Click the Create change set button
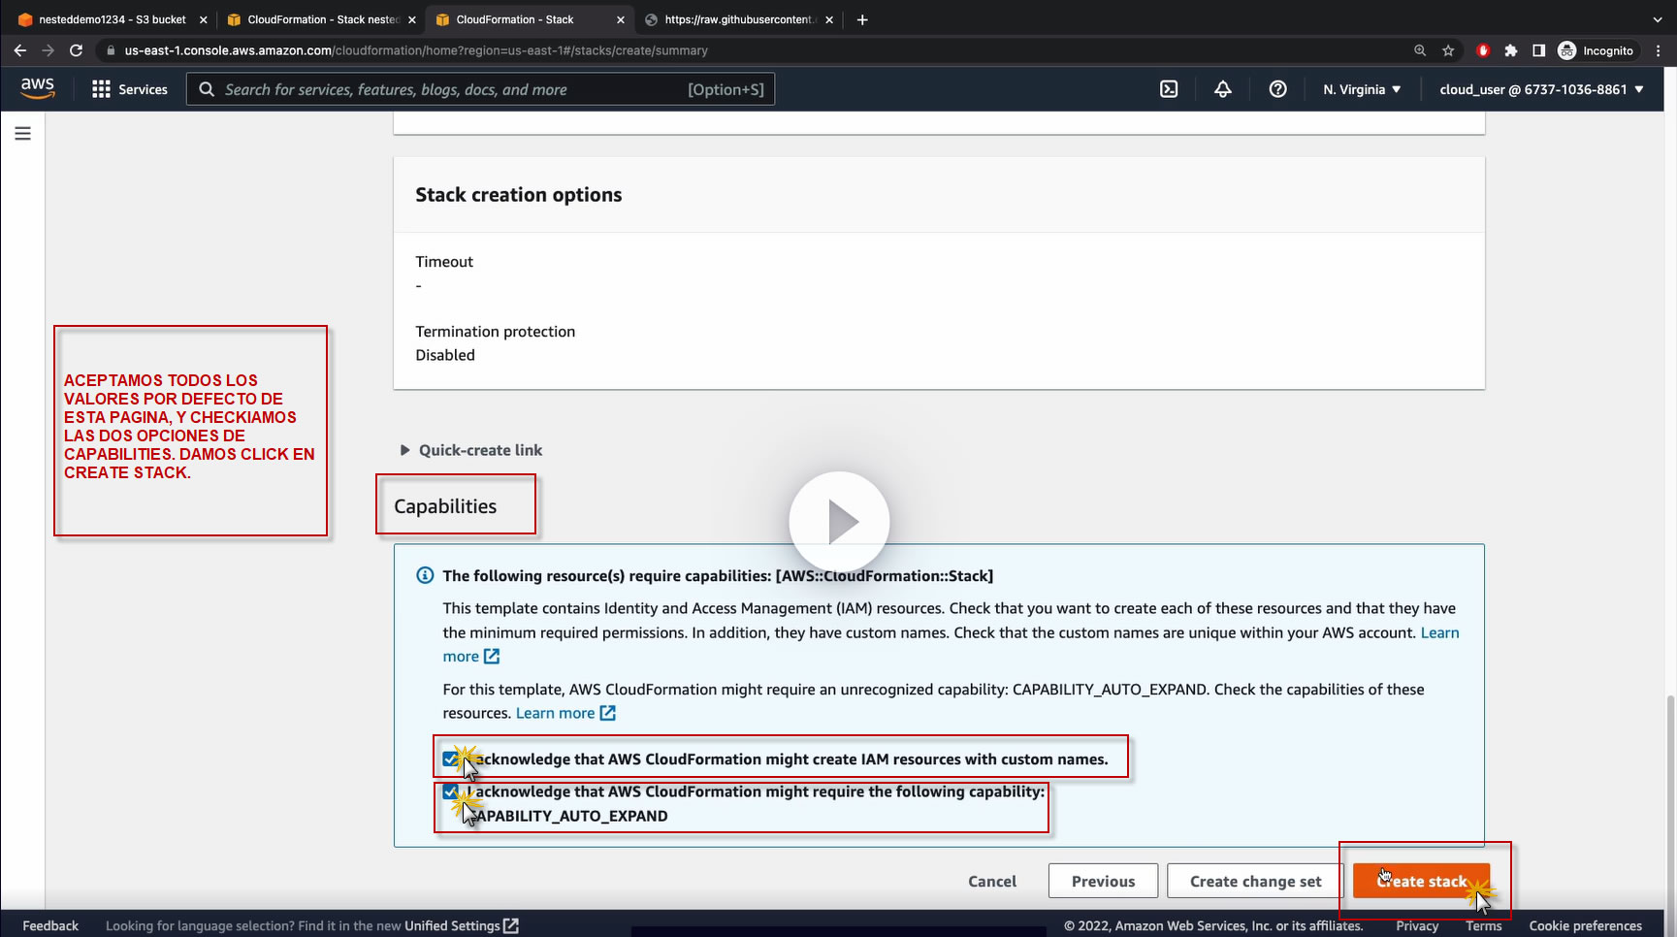1677x937 pixels. 1255,881
